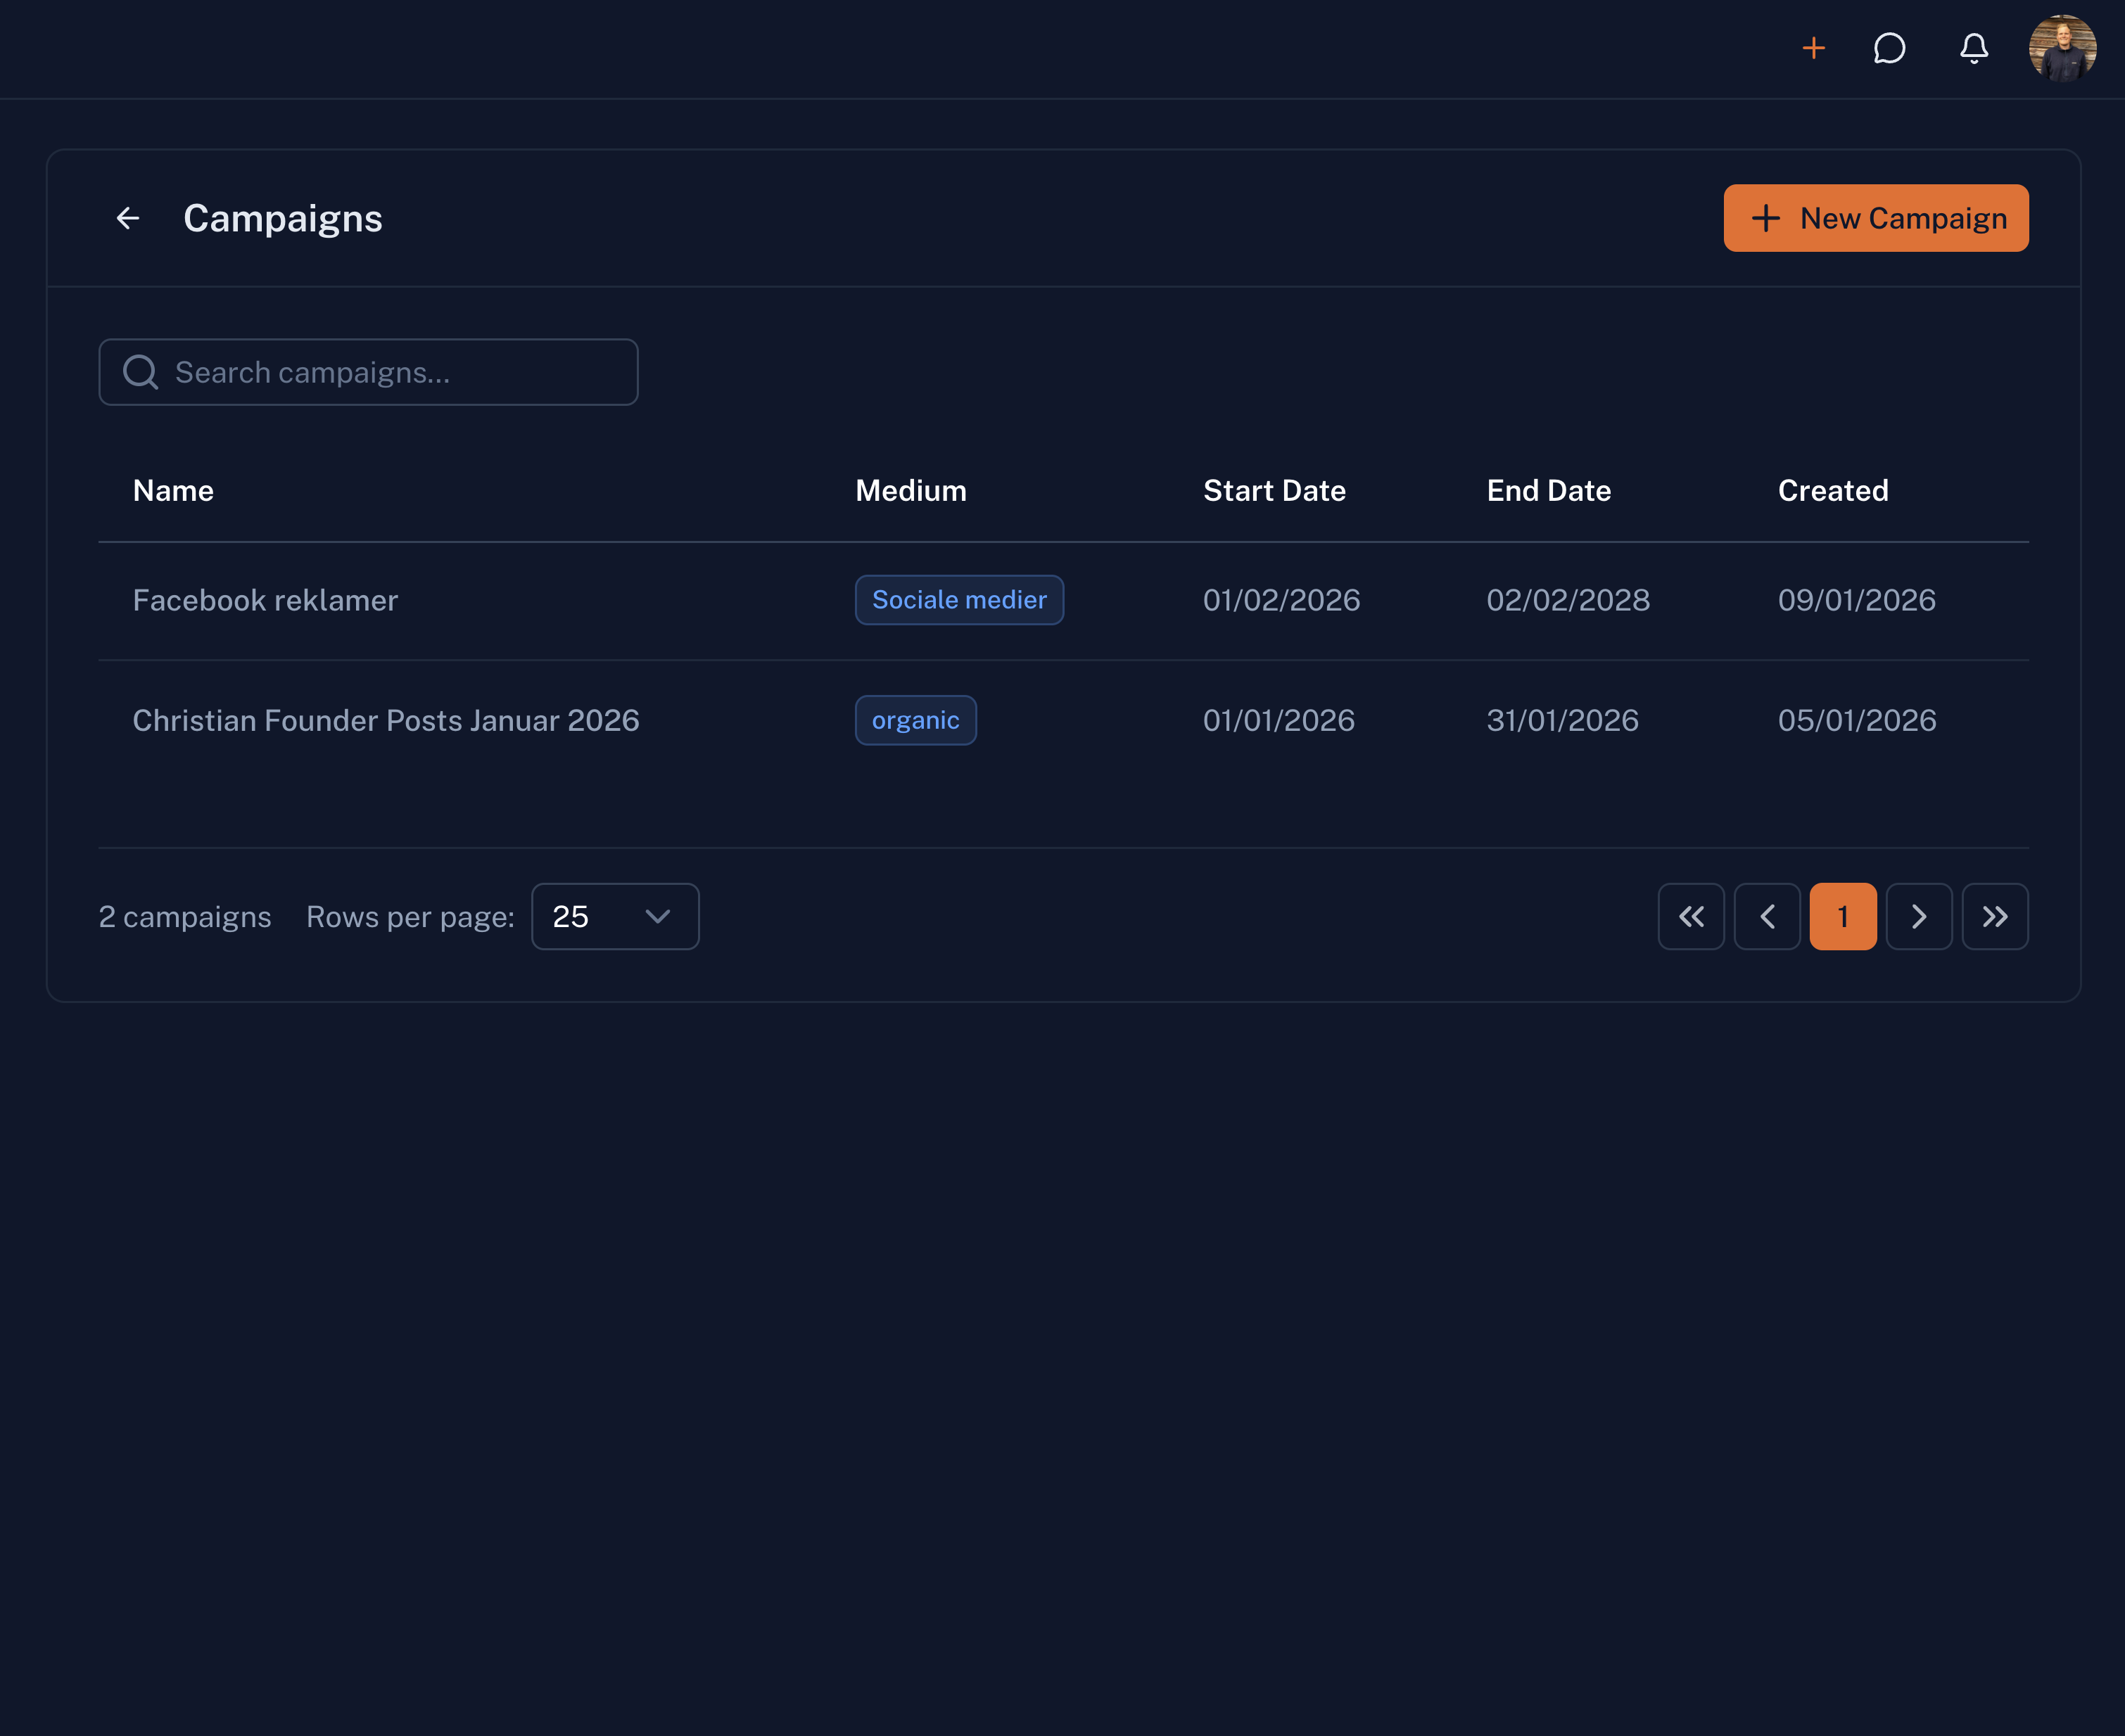Open Christian Founder Posts Januar 2026 campaign
Viewport: 2125px width, 1736px height.
(385, 720)
